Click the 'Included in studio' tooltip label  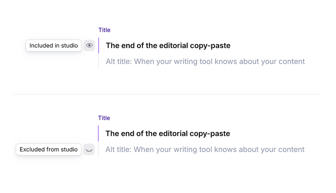click(53, 45)
